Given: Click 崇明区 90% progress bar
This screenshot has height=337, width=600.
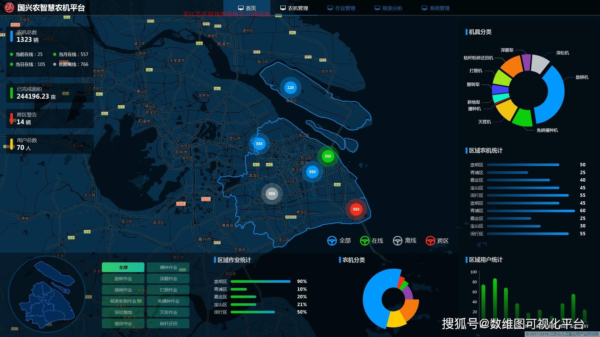Looking at the screenshot, I should click(x=260, y=281).
